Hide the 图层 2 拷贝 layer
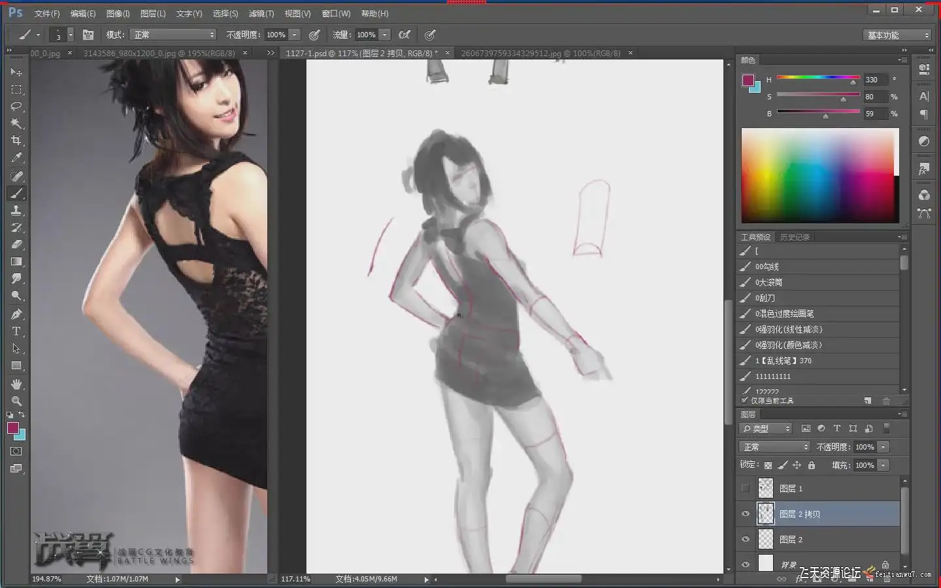This screenshot has height=588, width=941. click(x=746, y=514)
